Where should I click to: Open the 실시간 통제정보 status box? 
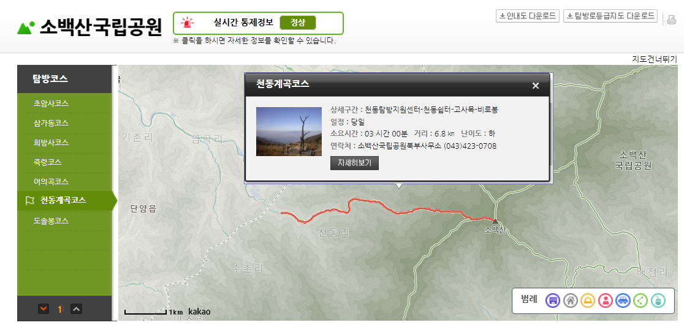point(258,23)
